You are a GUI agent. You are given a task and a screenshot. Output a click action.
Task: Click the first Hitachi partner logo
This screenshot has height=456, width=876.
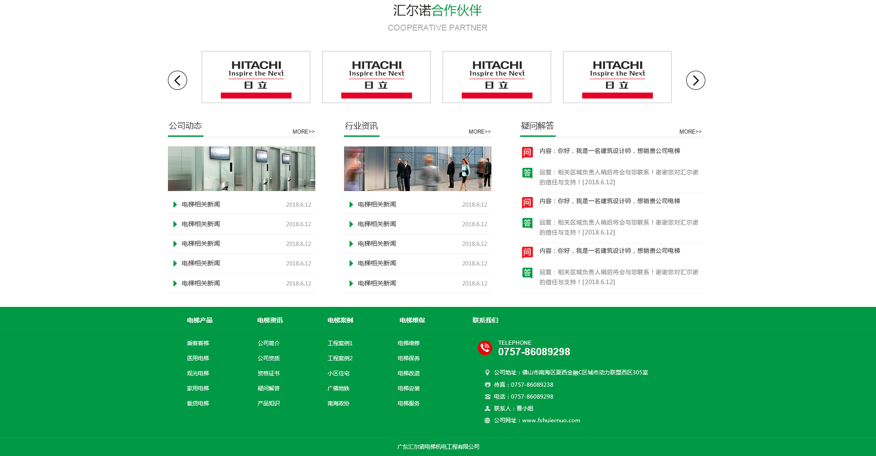point(256,77)
